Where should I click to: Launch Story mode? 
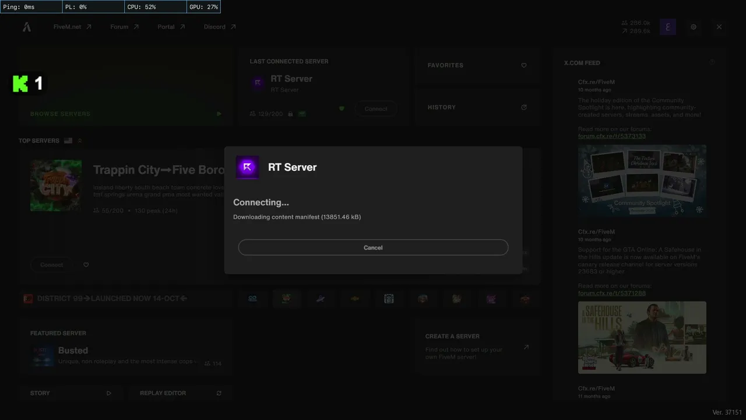coord(71,393)
